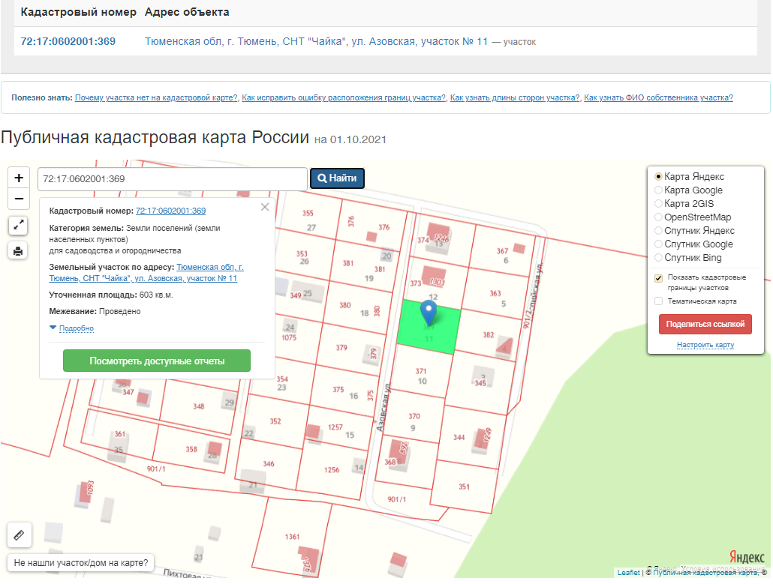Expand Подробно details section
Image resolution: width=773 pixels, height=584 pixels.
click(76, 328)
